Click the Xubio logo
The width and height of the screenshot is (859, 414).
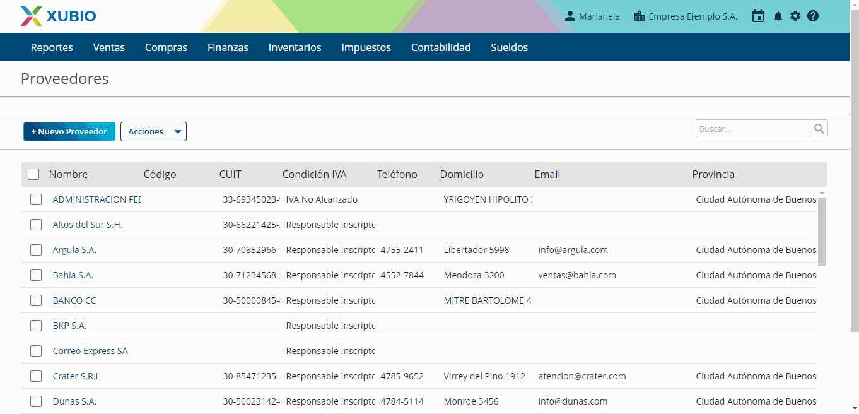click(59, 16)
